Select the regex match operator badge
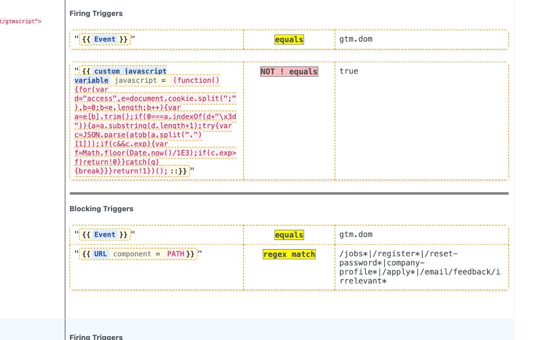Screen dimensions: 544x340 point(289,254)
